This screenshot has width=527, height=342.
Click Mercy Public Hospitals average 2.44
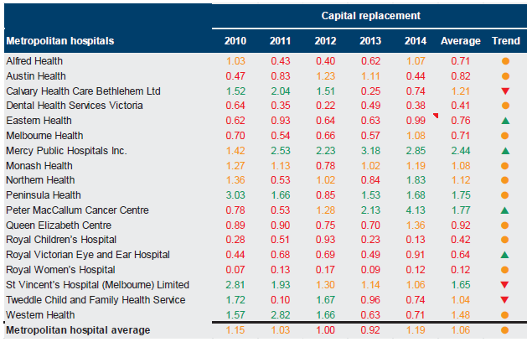[461, 151]
